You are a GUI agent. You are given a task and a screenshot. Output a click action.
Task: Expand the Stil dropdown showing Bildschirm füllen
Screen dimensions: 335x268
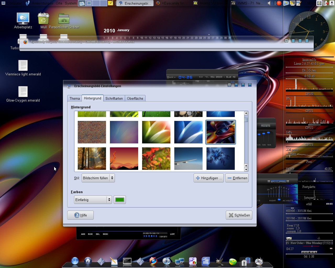(x=98, y=178)
